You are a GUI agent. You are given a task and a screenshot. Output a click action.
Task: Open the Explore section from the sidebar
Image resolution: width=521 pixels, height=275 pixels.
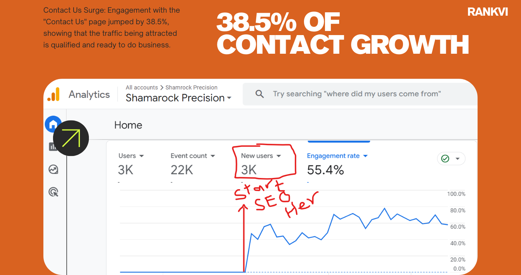[x=53, y=169]
